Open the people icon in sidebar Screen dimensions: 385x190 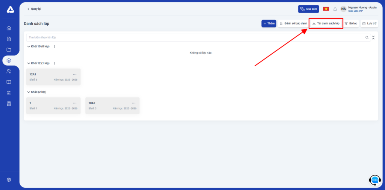tap(9, 71)
